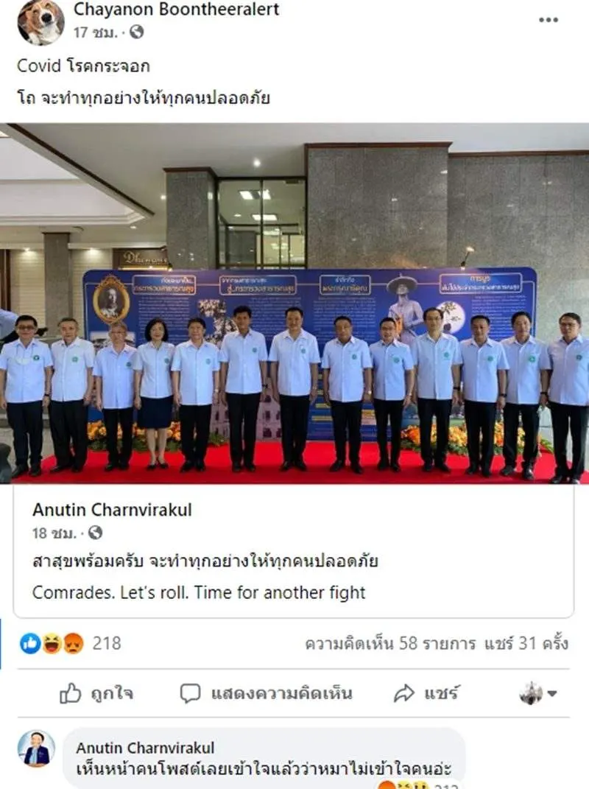Click Anutin Charnvirakul's comment avatar
Image resolution: width=589 pixels, height=789 pixels.
tap(36, 748)
